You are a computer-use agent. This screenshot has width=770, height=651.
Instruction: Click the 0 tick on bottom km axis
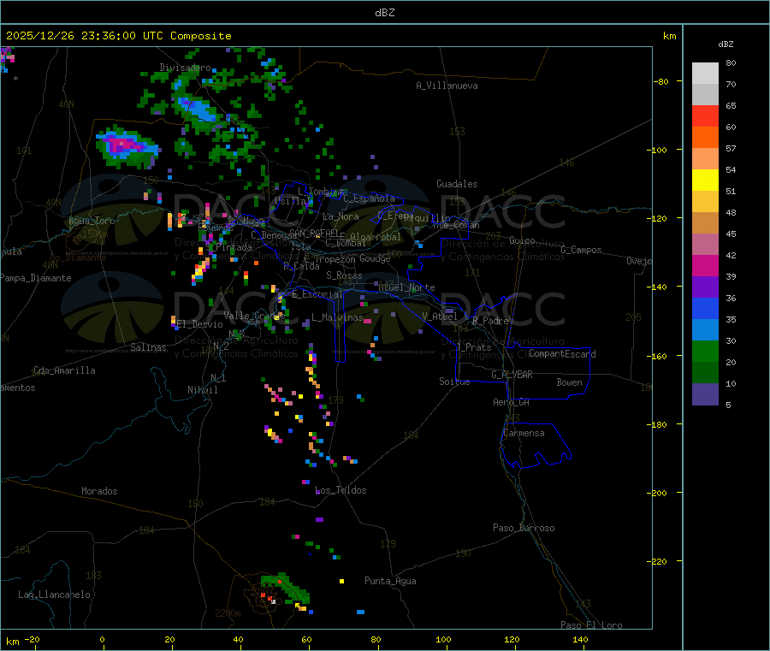[102, 639]
